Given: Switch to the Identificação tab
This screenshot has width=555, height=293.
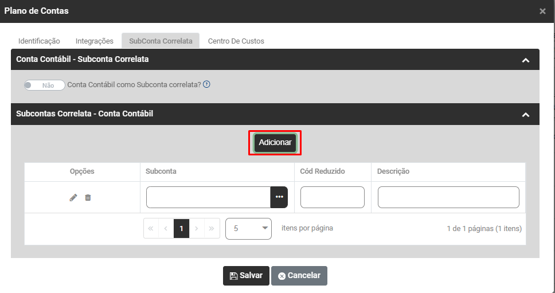Looking at the screenshot, I should pos(39,41).
